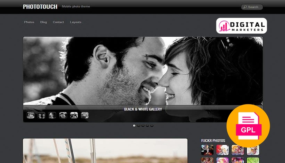The image size is (285, 163).
Task: Click the PhotoTouch site logo
Action: (40, 7)
